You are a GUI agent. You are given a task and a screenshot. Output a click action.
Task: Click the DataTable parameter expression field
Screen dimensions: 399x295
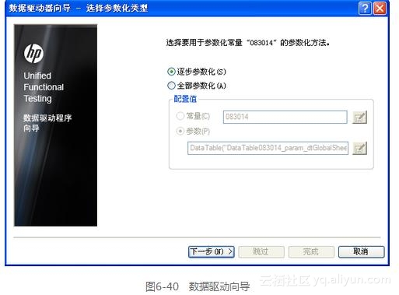[268, 148]
